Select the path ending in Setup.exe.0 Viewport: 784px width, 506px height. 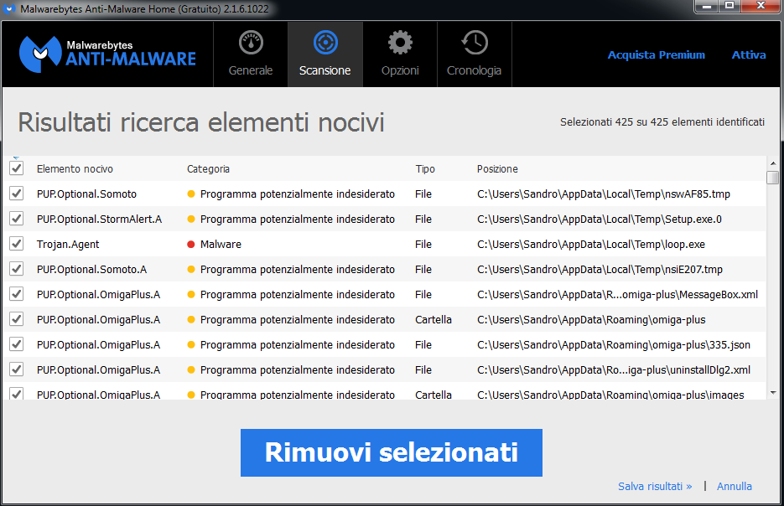[599, 219]
